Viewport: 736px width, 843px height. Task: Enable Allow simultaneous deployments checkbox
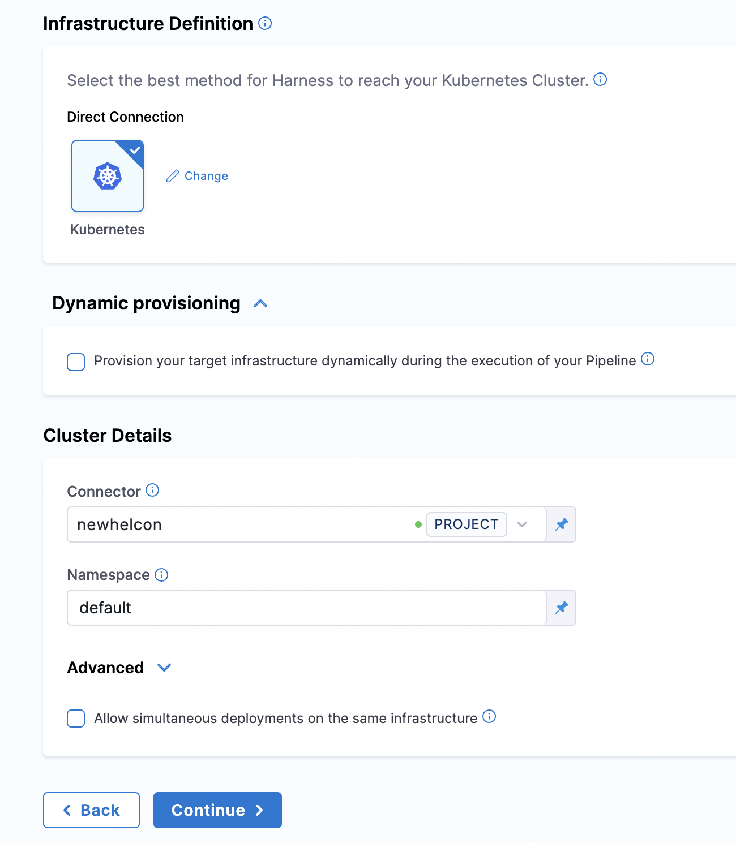point(76,719)
